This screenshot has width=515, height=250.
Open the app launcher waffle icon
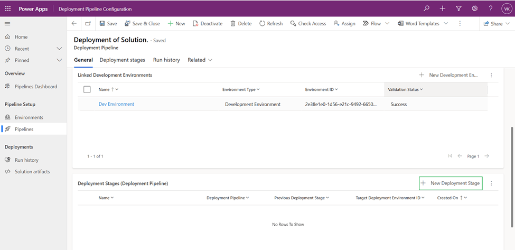tap(7, 9)
